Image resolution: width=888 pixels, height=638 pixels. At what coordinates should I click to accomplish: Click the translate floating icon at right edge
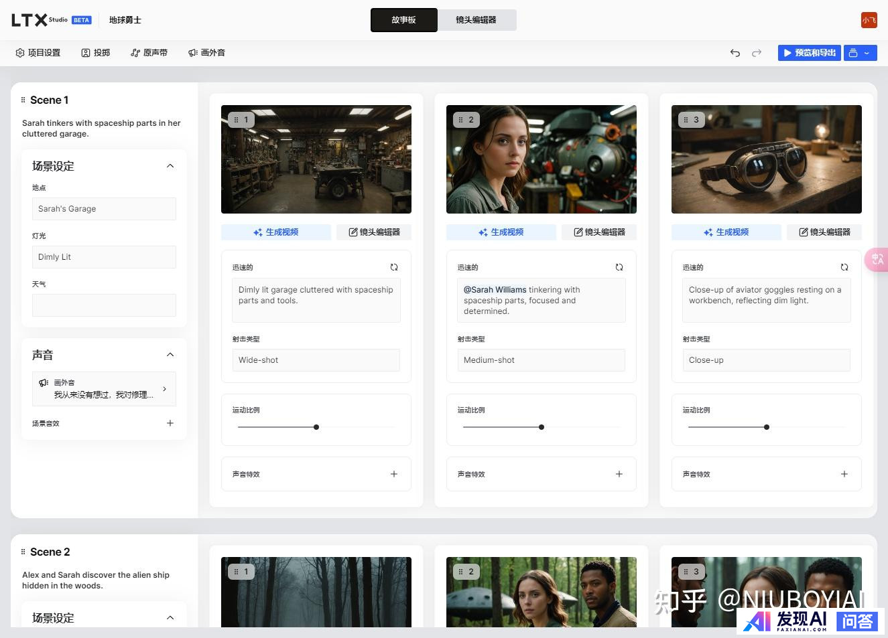[877, 259]
